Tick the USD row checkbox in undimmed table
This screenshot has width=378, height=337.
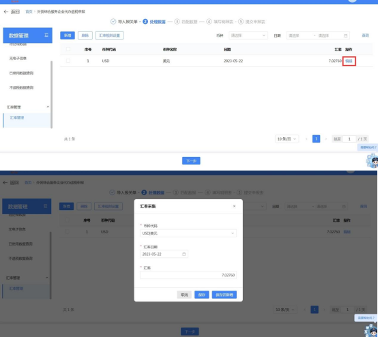tap(68, 61)
